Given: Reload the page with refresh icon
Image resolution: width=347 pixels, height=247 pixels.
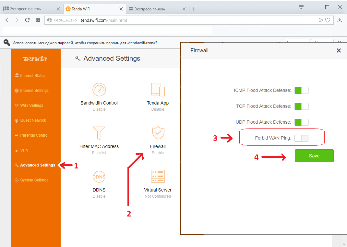Looking at the screenshot, I should click(27, 20).
